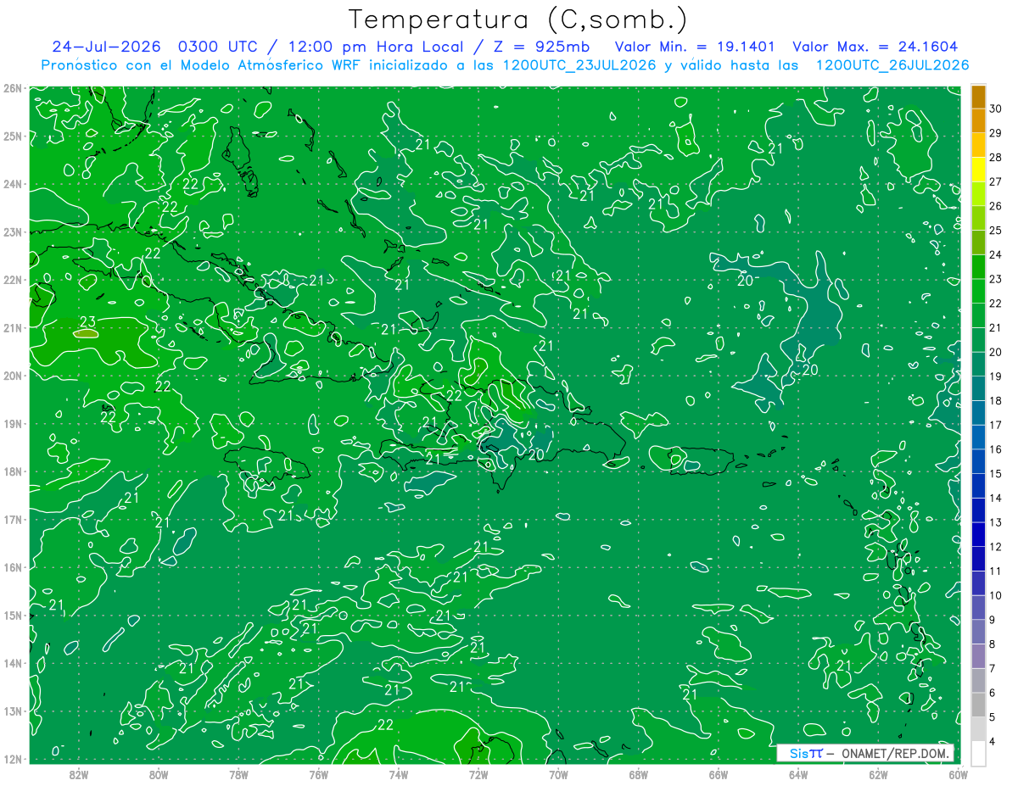Click the legend value 13
Screen dimensions: 1018x786
point(996,522)
